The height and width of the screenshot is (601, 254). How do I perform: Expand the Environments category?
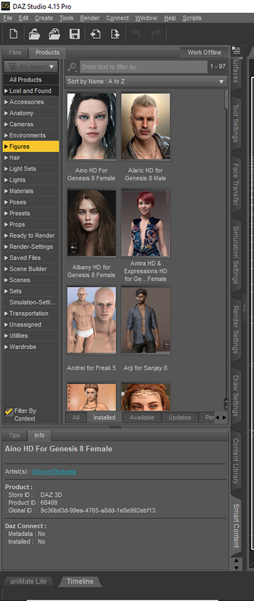coord(6,136)
